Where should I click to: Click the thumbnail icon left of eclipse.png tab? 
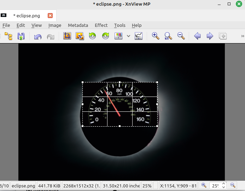4,15
